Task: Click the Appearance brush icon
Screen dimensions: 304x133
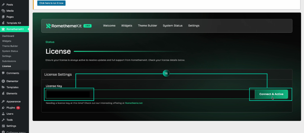Action: pyautogui.click(x=3, y=101)
